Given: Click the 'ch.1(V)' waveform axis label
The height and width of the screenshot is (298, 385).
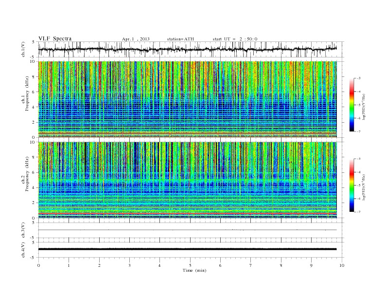Looking at the screenshot, I should point(23,49).
